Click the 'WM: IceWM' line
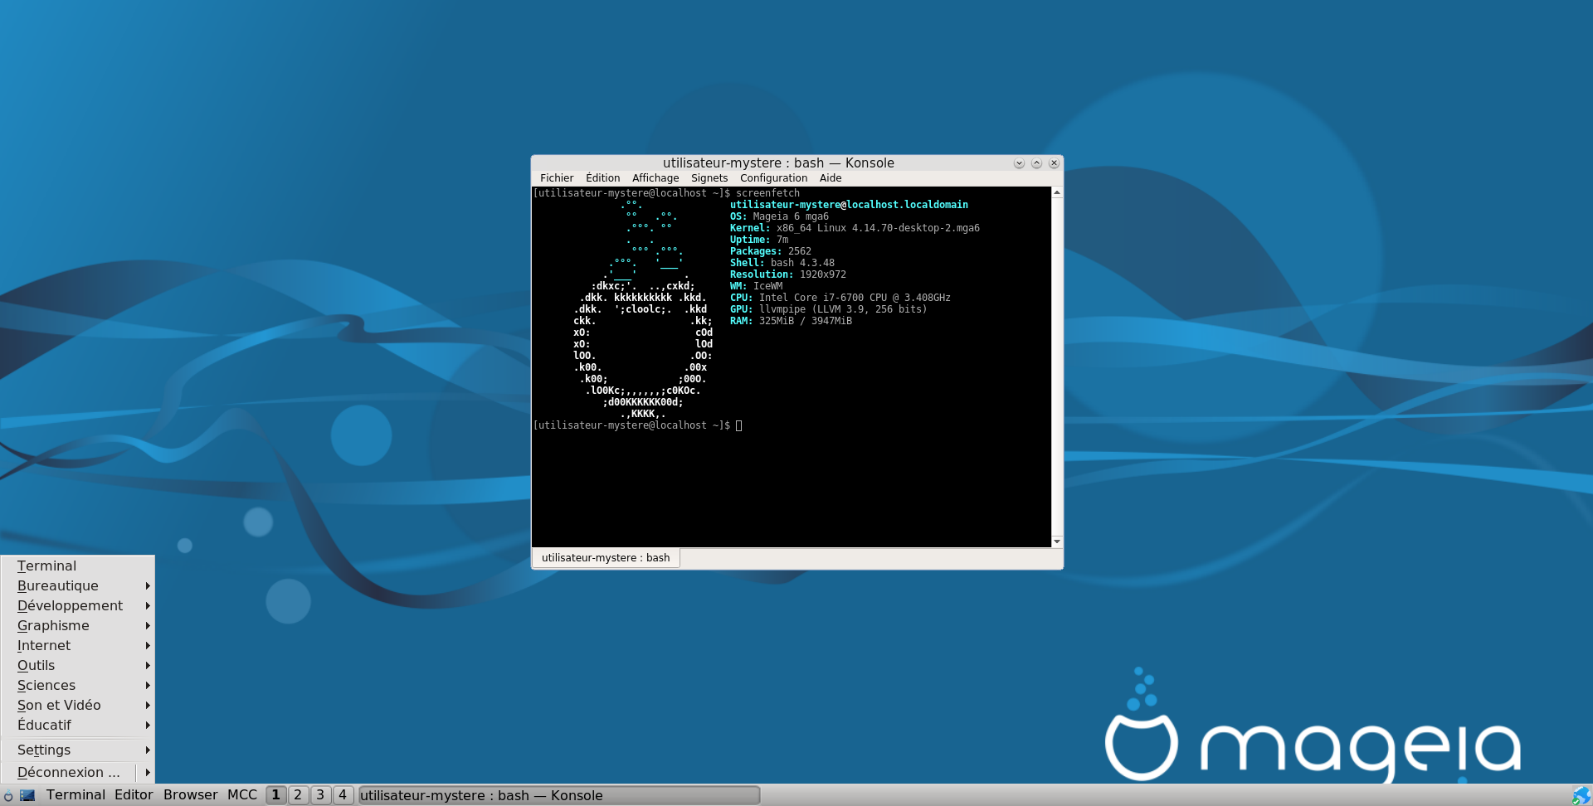1593x806 pixels. coord(756,286)
